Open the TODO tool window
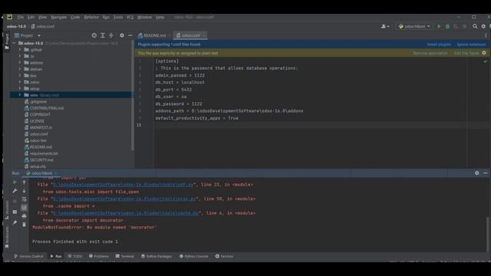Viewport: 491px width, 276px height. 75,256
